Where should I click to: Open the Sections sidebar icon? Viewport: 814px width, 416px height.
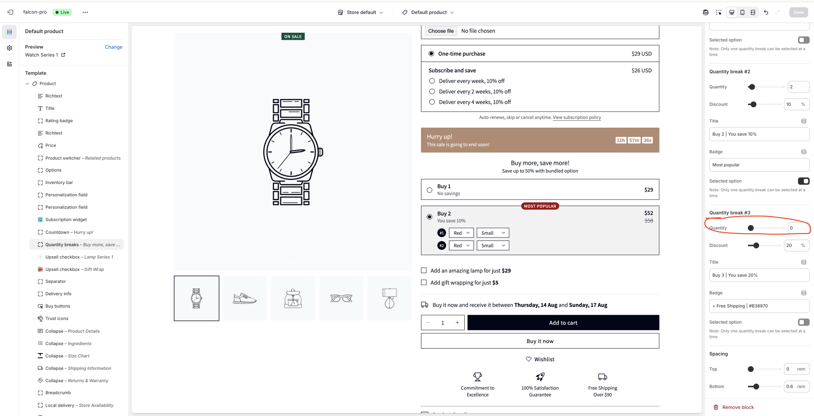coord(9,32)
